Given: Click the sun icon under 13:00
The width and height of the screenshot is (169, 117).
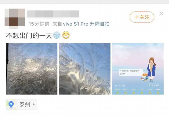Looking at the screenshot, I should [158, 93].
